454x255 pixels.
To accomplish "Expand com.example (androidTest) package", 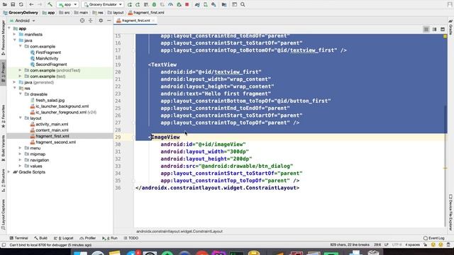I will (21, 70).
